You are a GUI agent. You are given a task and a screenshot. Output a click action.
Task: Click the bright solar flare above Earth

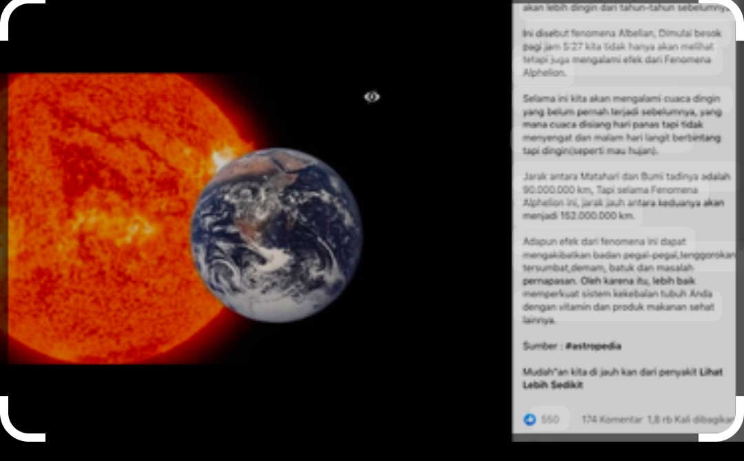point(224,157)
